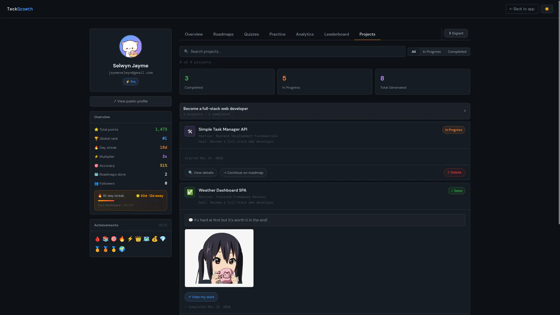Show the Analytics tab
560x315 pixels.
tap(305, 34)
